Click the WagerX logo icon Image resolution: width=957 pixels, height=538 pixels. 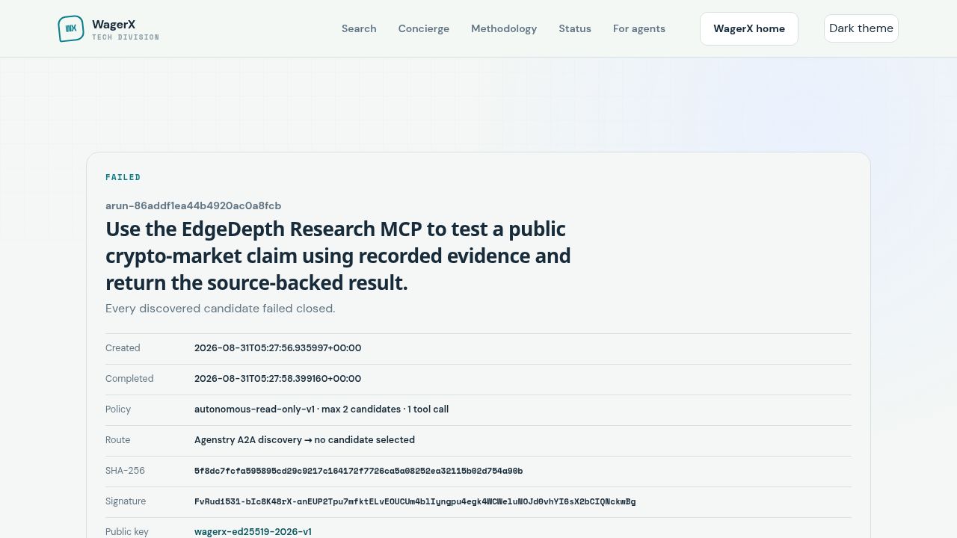(71, 28)
